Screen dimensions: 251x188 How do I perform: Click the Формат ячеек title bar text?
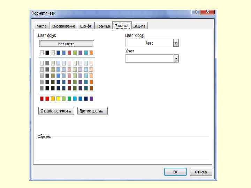(43, 13)
